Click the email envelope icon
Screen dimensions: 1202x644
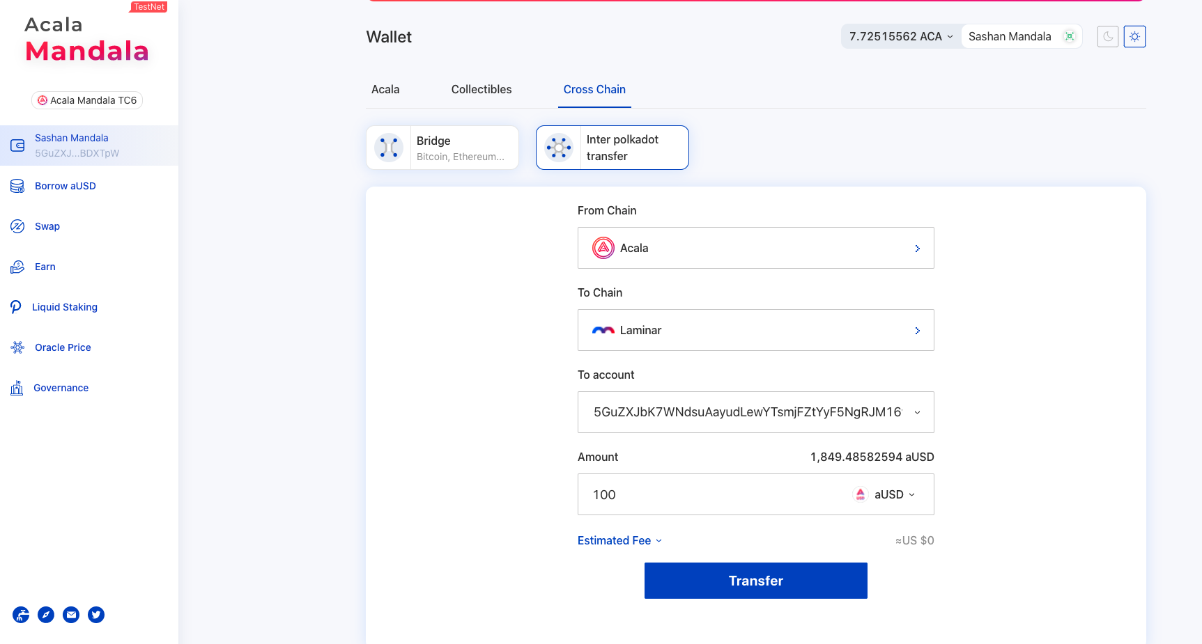[71, 615]
